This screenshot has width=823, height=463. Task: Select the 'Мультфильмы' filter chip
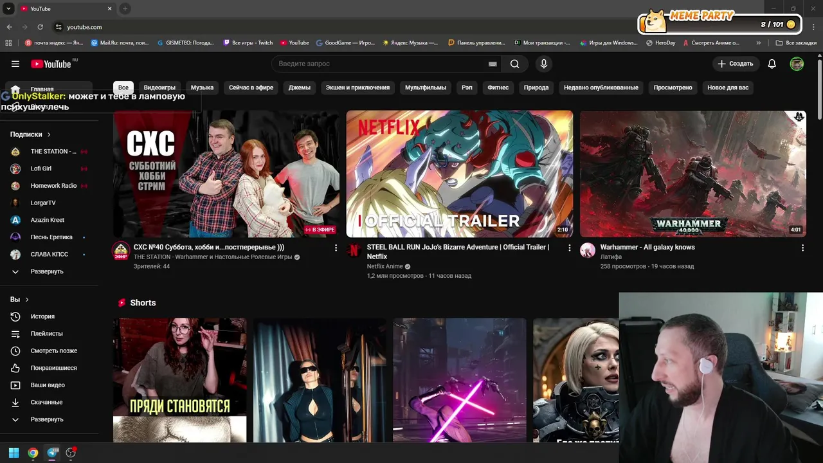coord(426,87)
